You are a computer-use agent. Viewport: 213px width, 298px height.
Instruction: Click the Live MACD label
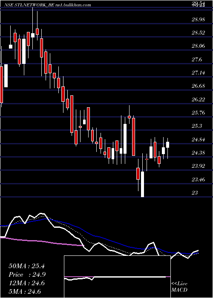coord(179,287)
